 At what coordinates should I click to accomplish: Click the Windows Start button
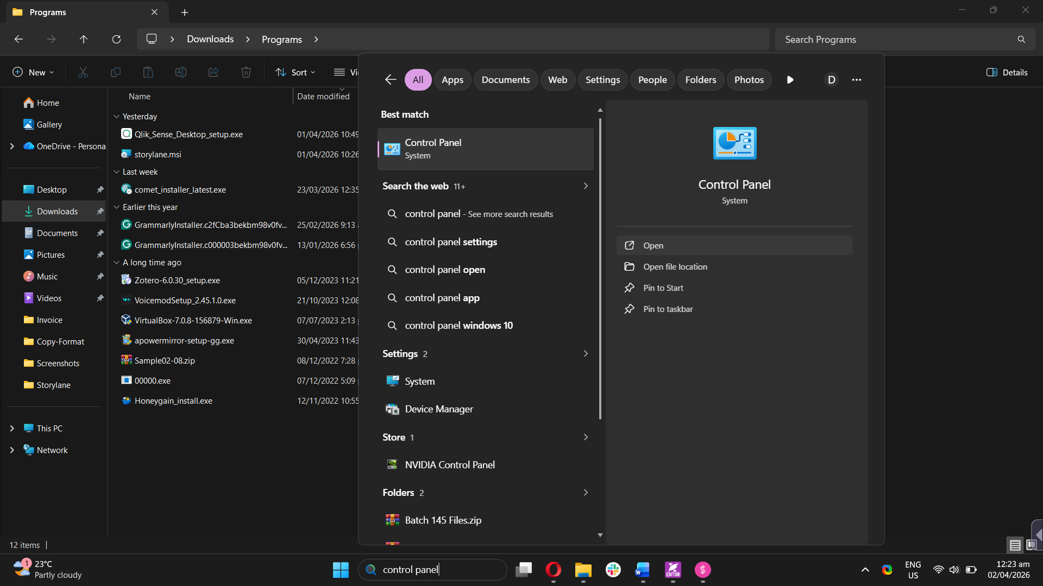341,570
